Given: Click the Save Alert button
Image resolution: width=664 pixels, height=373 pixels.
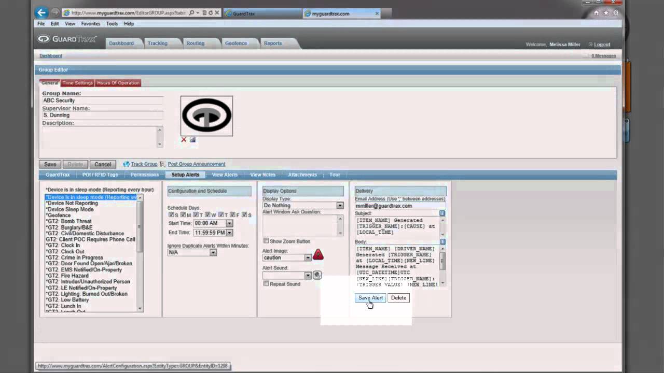Looking at the screenshot, I should (370, 298).
